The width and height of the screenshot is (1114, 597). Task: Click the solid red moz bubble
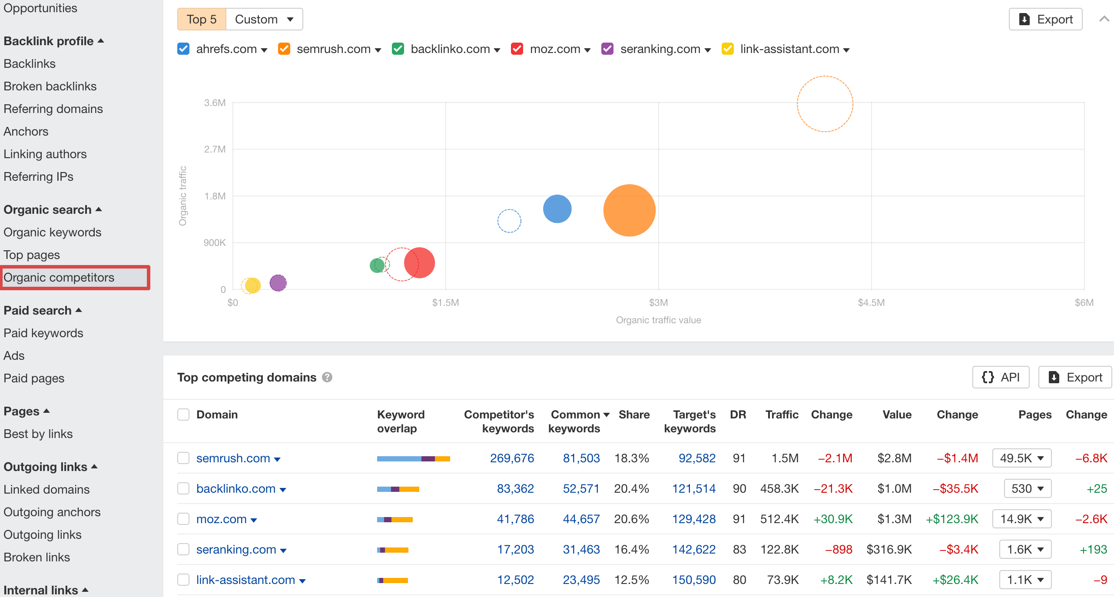point(419,262)
